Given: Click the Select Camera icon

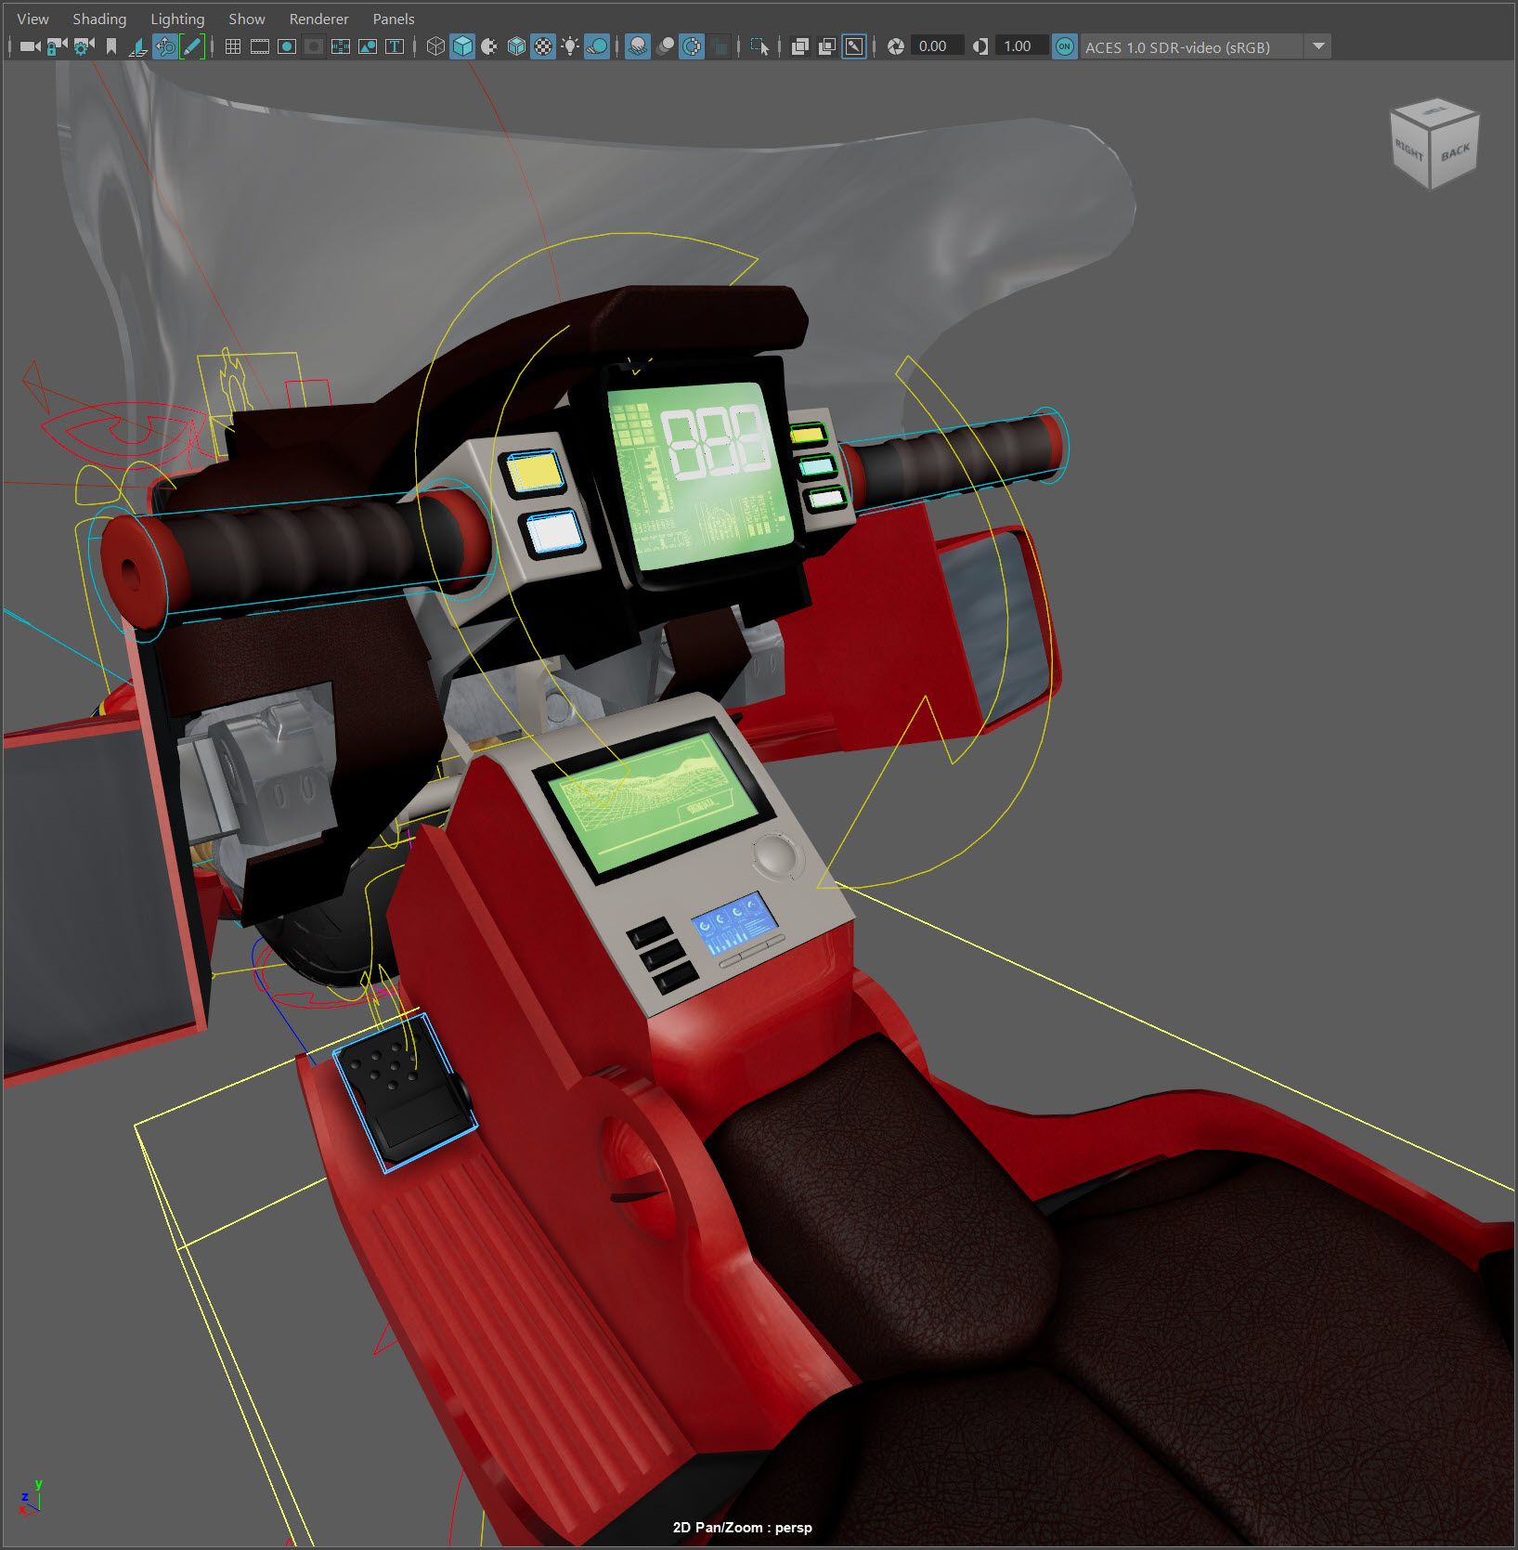Looking at the screenshot, I should (x=30, y=46).
